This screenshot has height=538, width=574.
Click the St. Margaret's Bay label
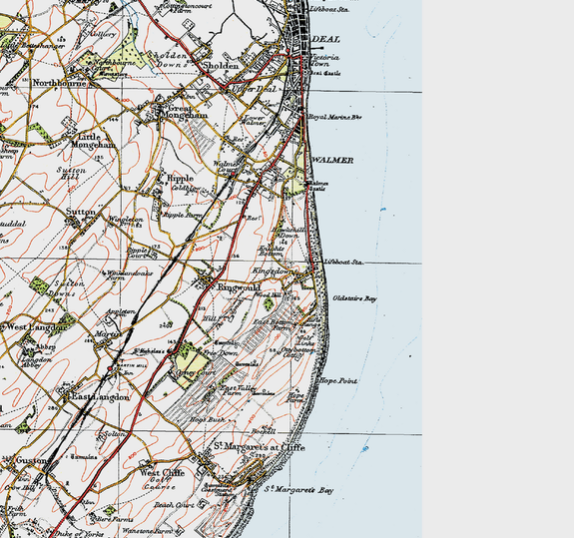pos(298,490)
